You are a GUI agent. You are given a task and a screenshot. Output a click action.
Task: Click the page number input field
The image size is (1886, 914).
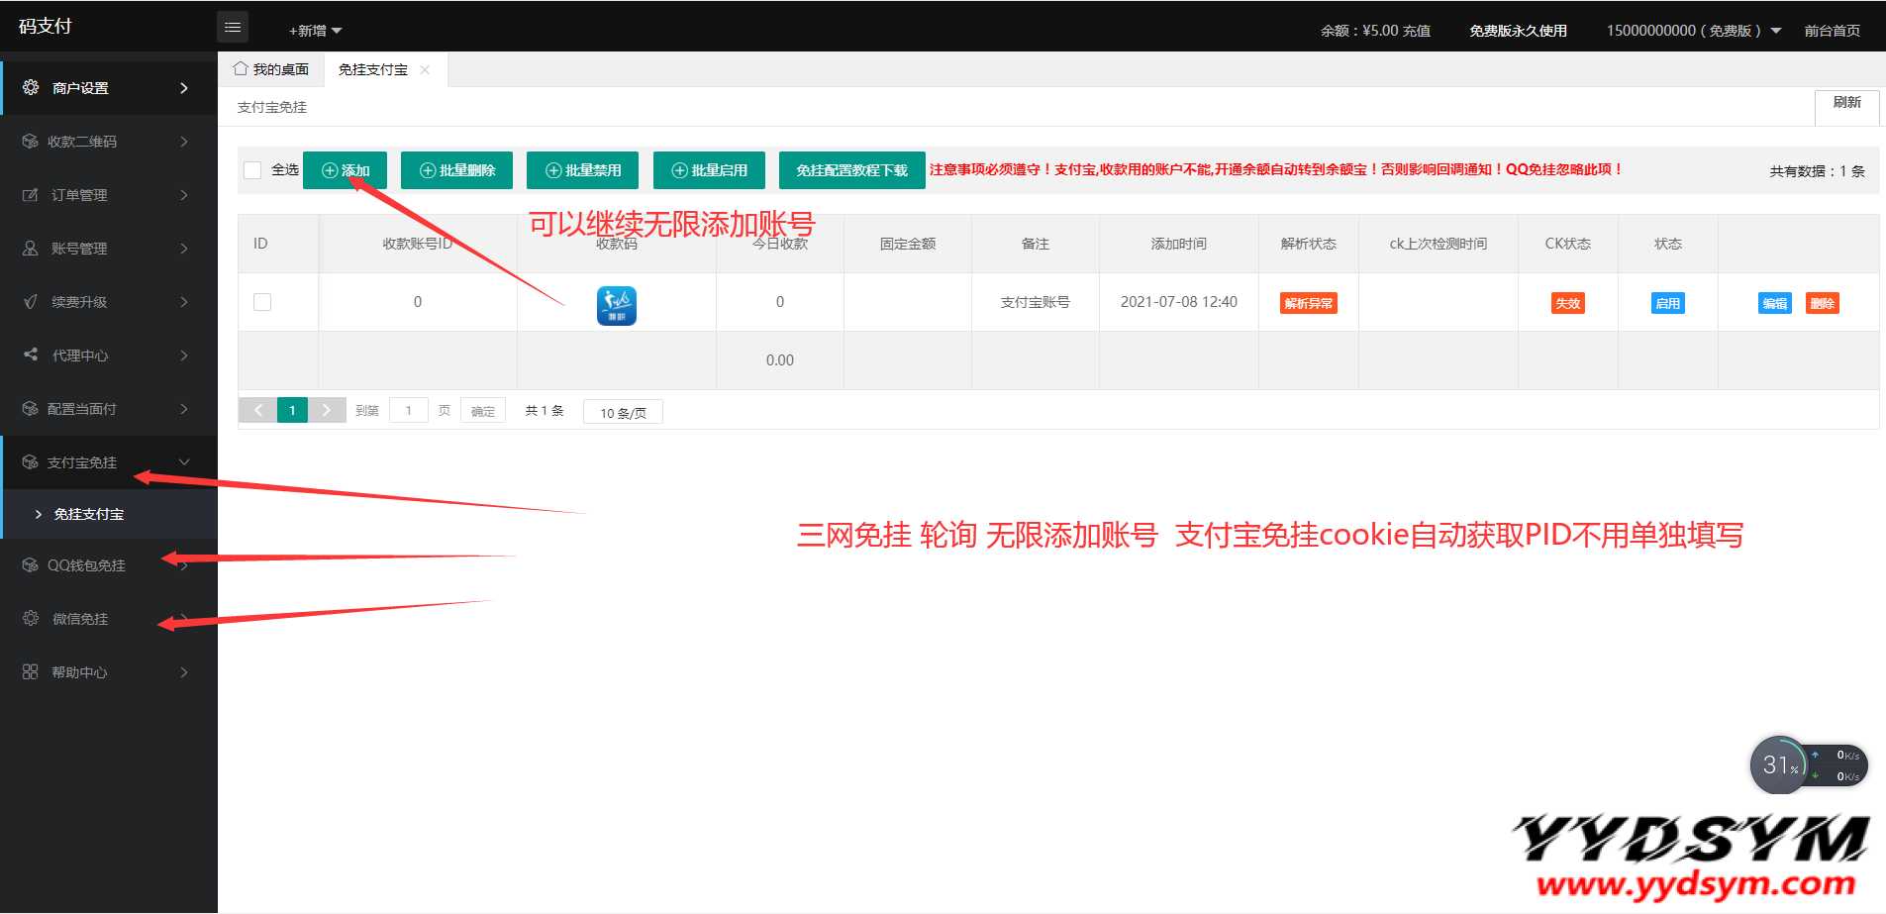click(408, 410)
